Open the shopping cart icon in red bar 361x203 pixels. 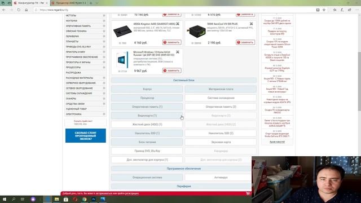click(x=248, y=193)
